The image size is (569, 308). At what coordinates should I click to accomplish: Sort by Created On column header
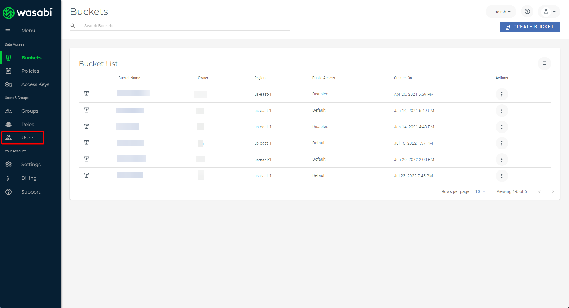403,78
